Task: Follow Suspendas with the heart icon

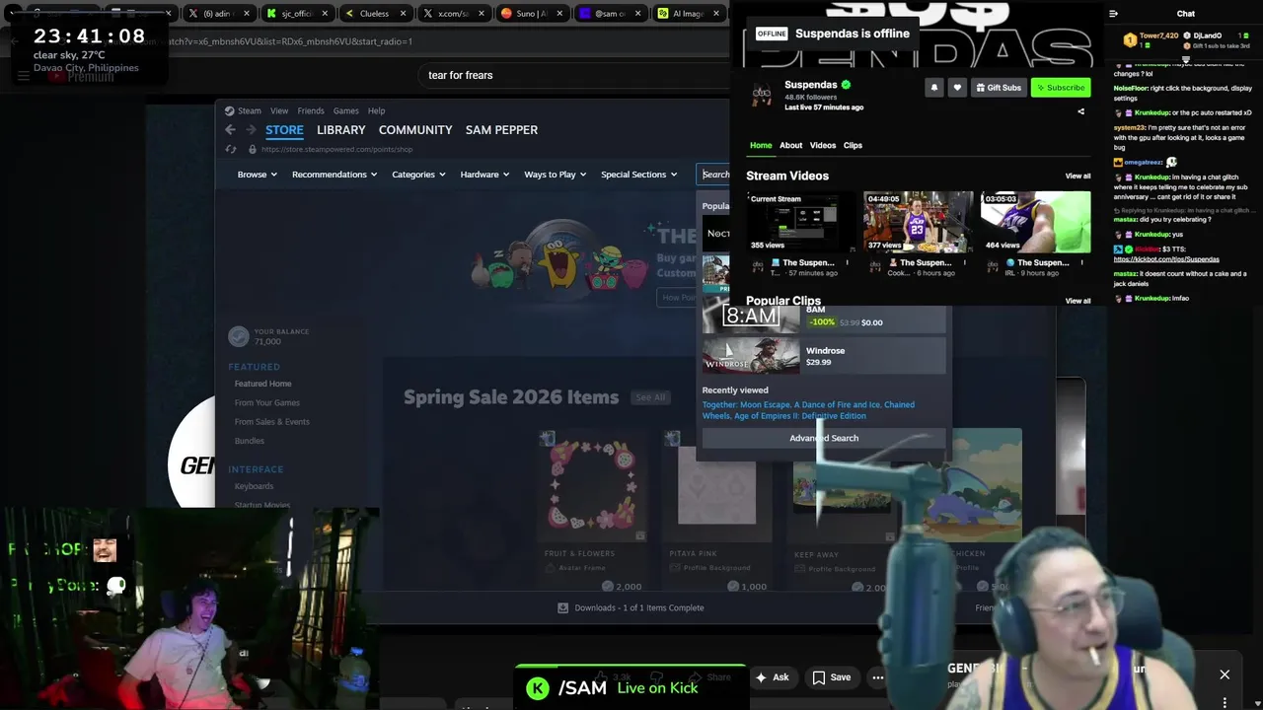Action: point(956,88)
